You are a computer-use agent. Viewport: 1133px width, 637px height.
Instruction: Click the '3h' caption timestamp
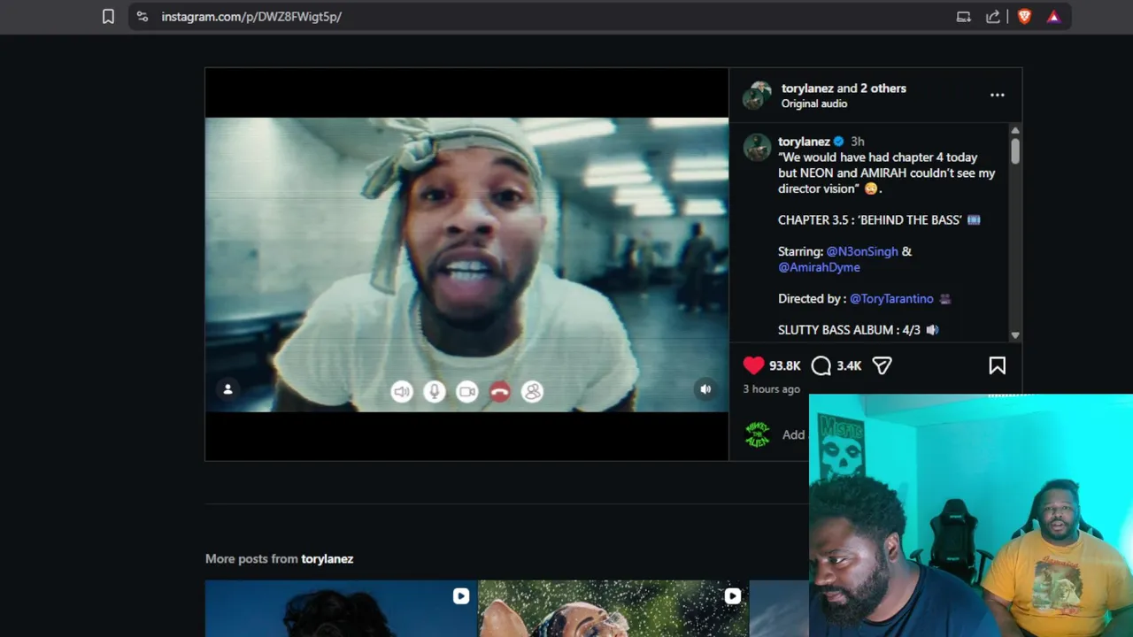[x=857, y=142]
